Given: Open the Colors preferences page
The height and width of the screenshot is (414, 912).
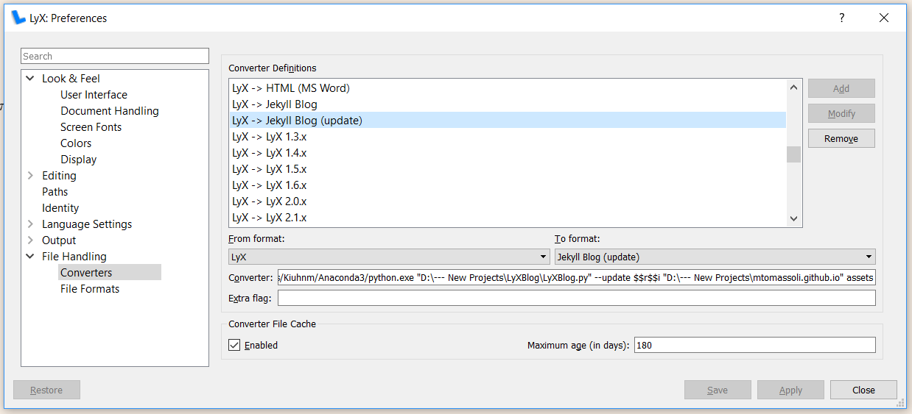Looking at the screenshot, I should (x=76, y=143).
